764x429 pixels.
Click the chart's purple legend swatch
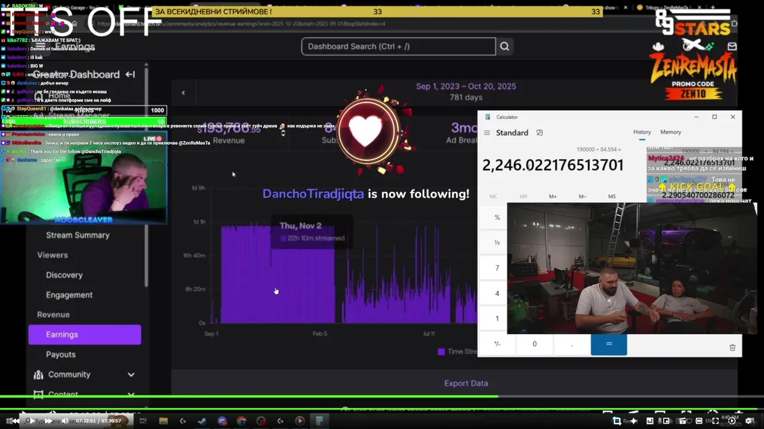tap(441, 352)
